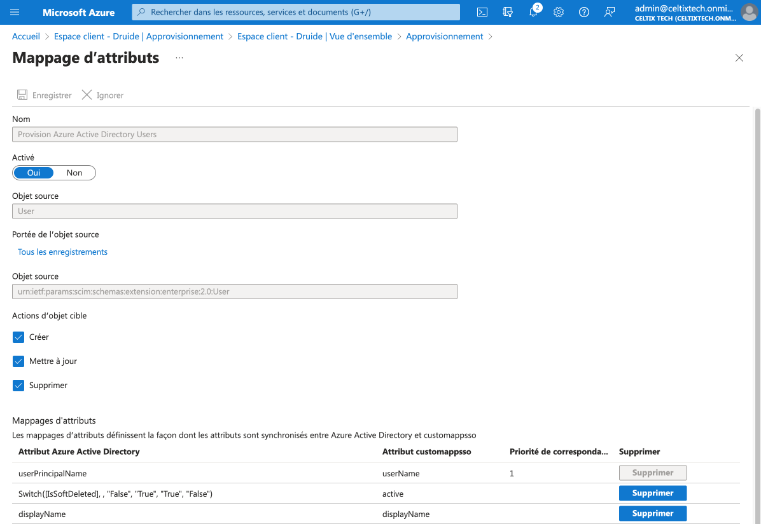Open Cloud Shell from top bar
Screen dimensions: 761x524
[482, 12]
